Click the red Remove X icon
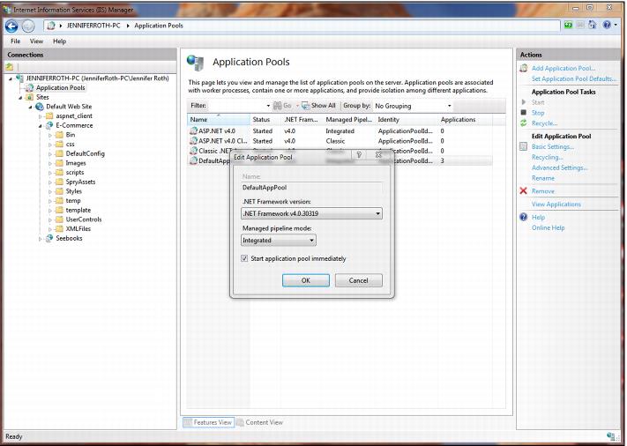The height and width of the screenshot is (446, 627). [524, 191]
